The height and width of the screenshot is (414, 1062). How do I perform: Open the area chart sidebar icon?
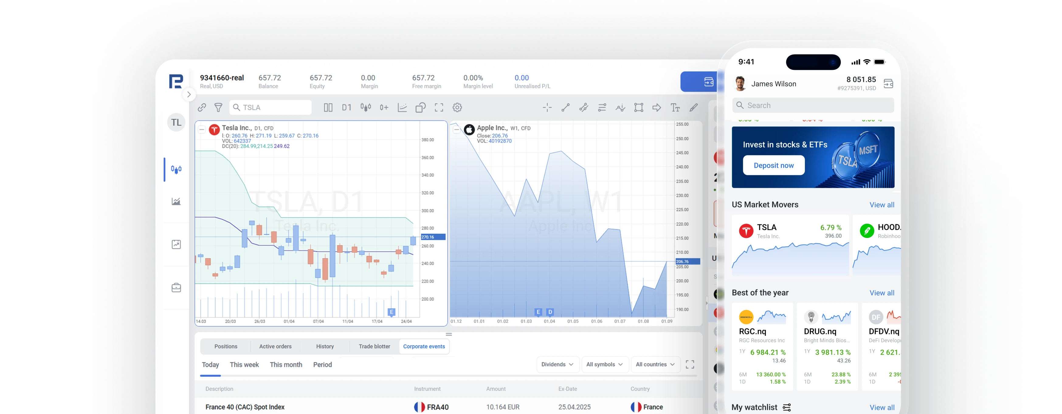[x=176, y=201]
